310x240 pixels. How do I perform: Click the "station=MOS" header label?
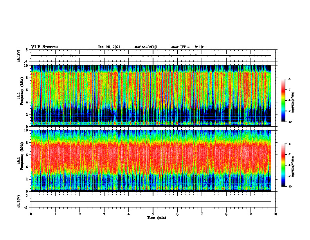146,47
